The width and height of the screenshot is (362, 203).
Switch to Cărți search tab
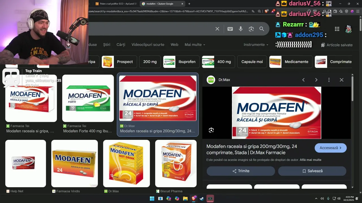[121, 45]
